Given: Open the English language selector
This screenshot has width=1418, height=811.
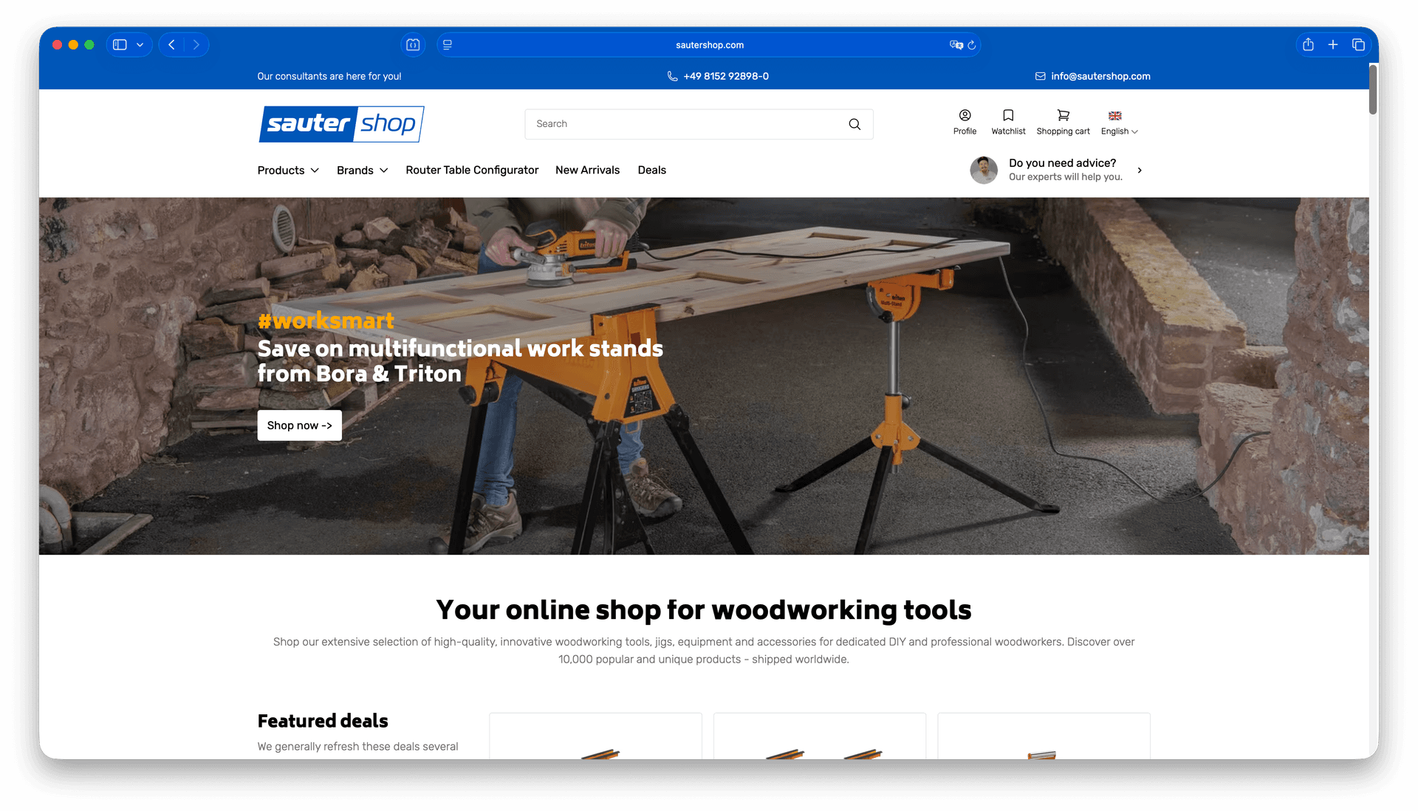Looking at the screenshot, I should [x=1119, y=123].
